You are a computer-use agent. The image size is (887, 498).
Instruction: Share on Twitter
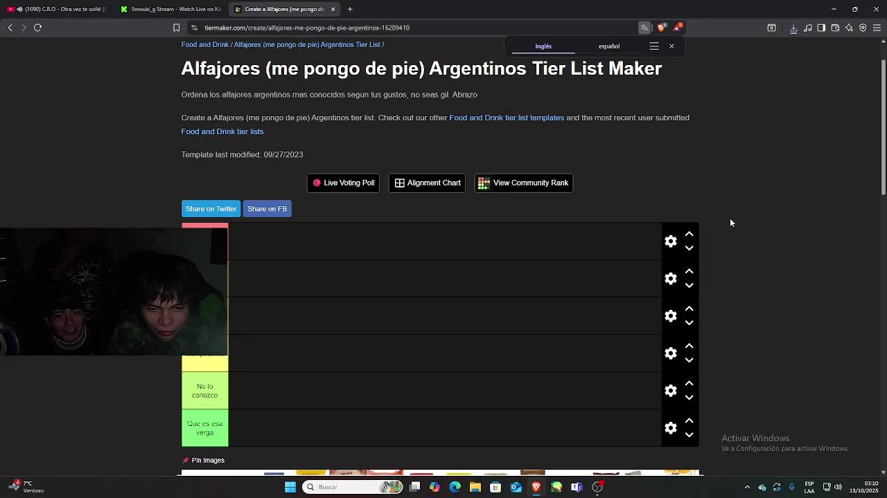coord(211,209)
